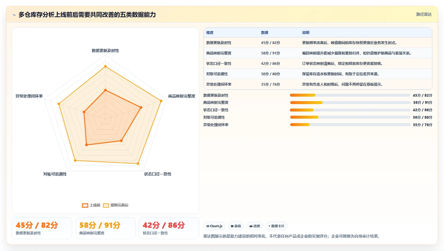Click the 路径雷达 label in the header
This screenshot has width=444, height=251.
[x=424, y=14]
